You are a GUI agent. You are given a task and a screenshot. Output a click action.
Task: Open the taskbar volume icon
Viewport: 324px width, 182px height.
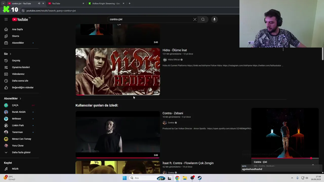pyautogui.click(x=307, y=178)
